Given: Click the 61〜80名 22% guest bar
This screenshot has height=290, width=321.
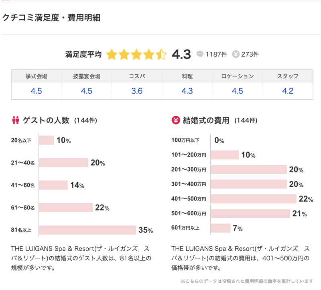Looking at the screenshot, I should click(x=66, y=208).
